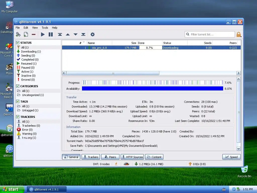Click qBittorrent v4.1.9.1 taskbar button
Viewport: 257px width, 193px height.
pyautogui.click(x=46, y=189)
